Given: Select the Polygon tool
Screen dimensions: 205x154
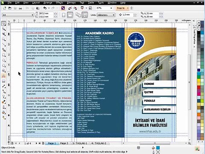Looking at the screenshot, I should [4, 65].
